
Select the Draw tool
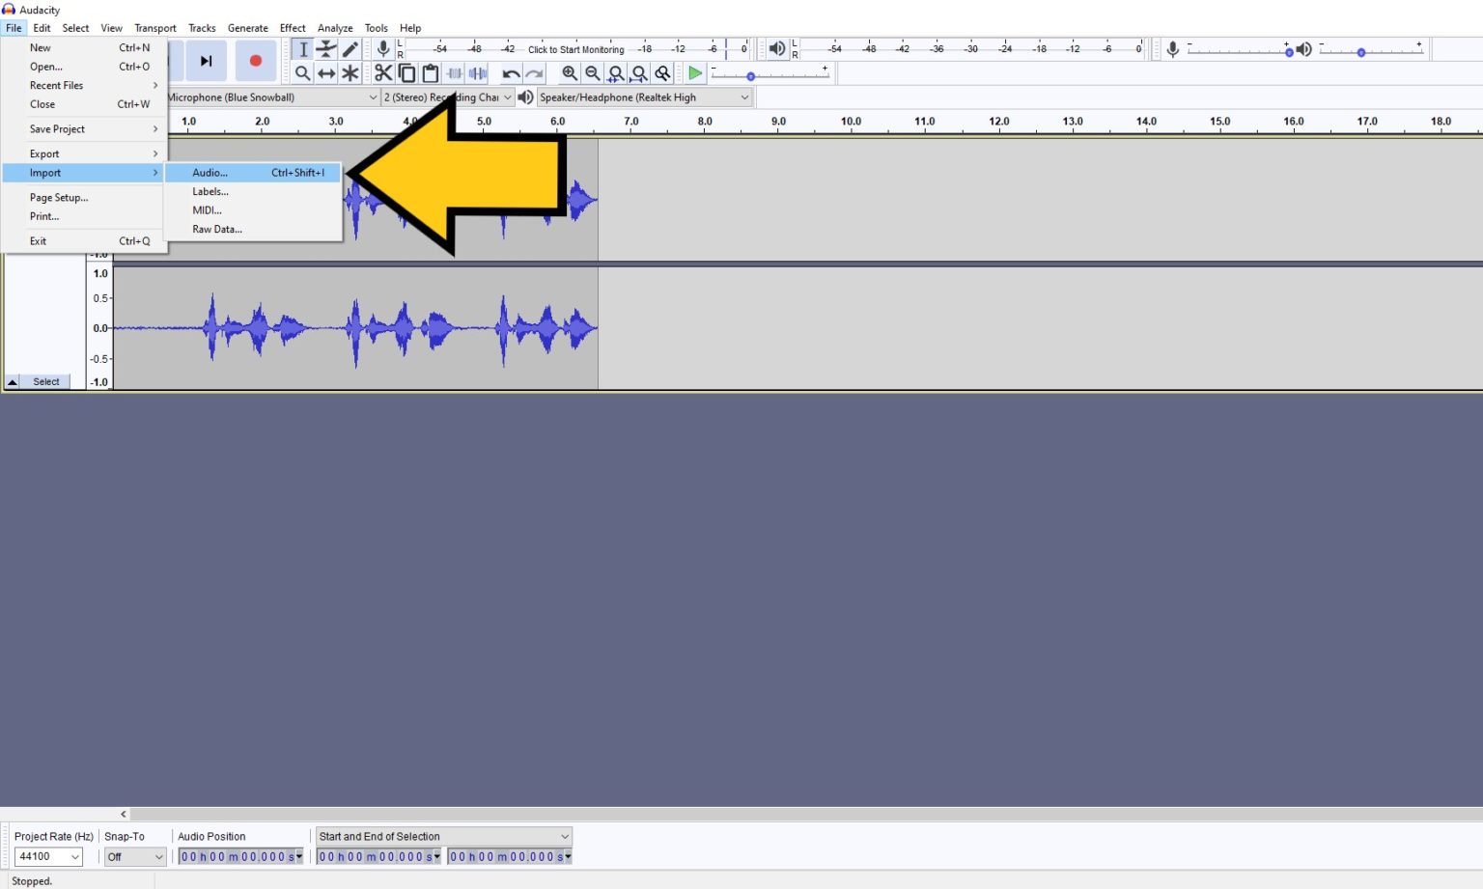pos(350,48)
